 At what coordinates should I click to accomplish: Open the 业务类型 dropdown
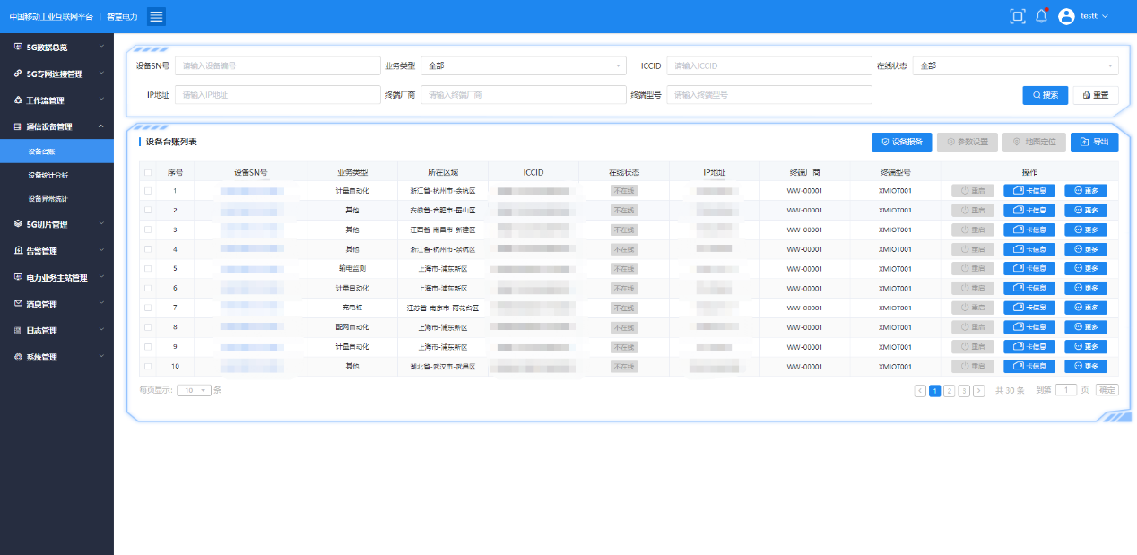pyautogui.click(x=523, y=65)
